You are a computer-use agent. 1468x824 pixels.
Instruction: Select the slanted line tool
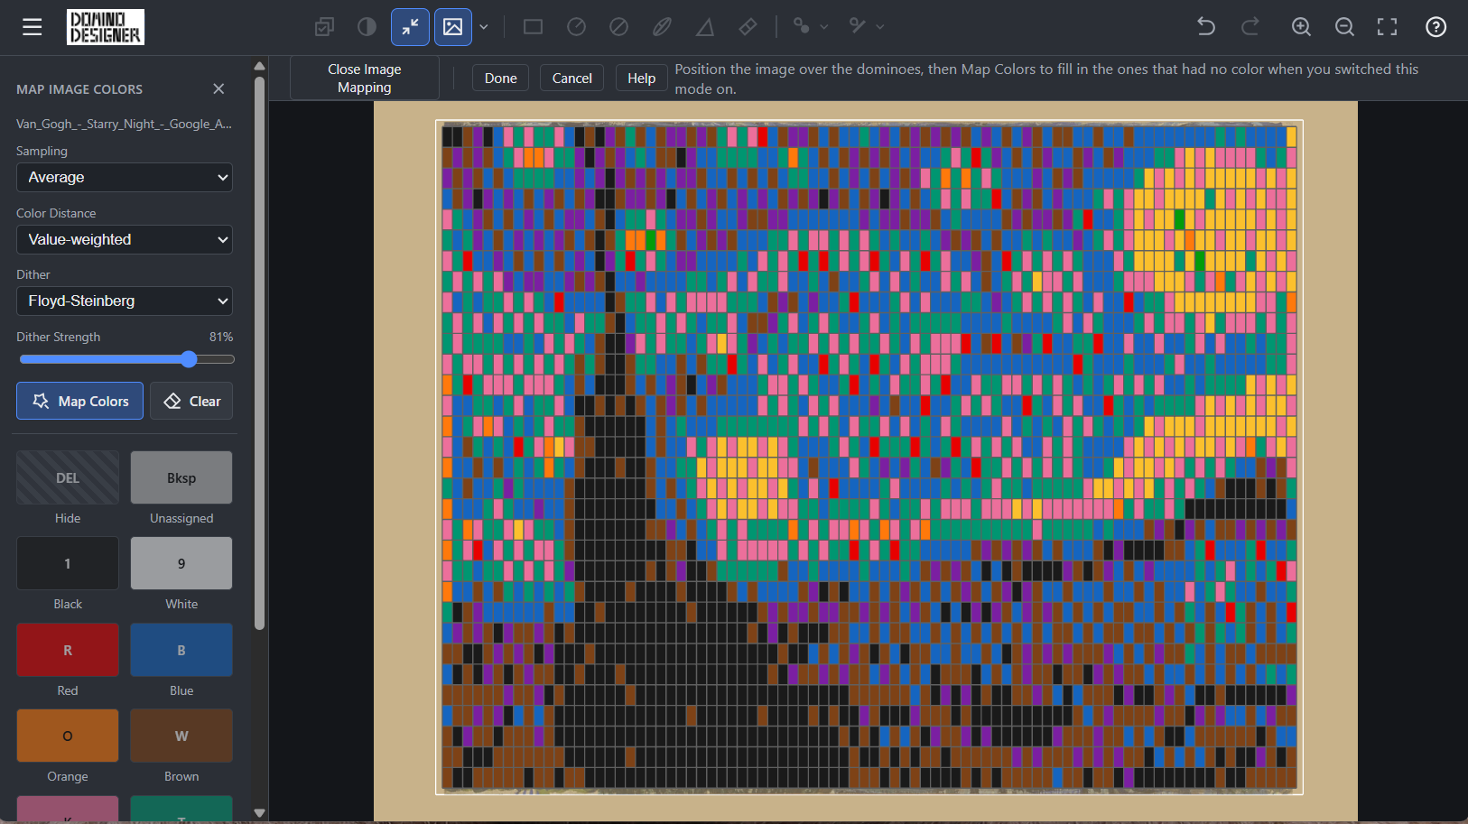(x=858, y=26)
